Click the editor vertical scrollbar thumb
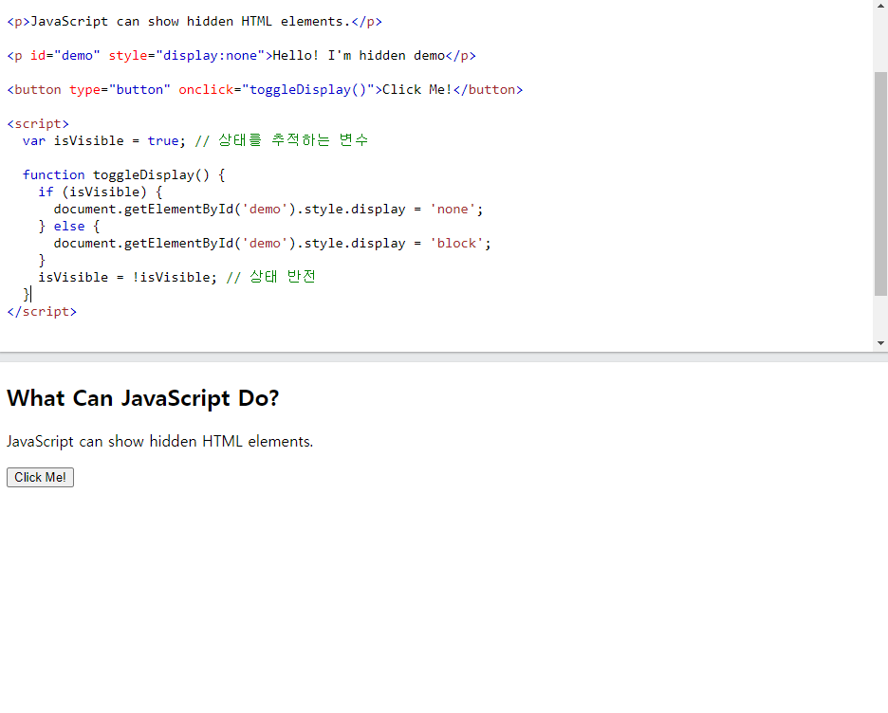This screenshot has height=713, width=888. 880,184
